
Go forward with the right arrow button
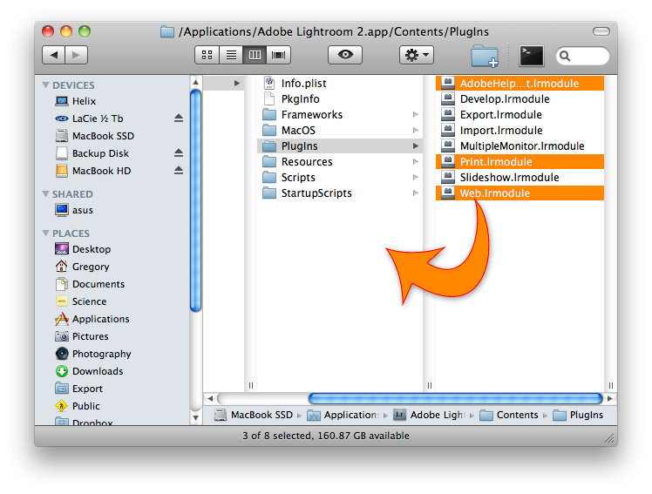[x=76, y=55]
